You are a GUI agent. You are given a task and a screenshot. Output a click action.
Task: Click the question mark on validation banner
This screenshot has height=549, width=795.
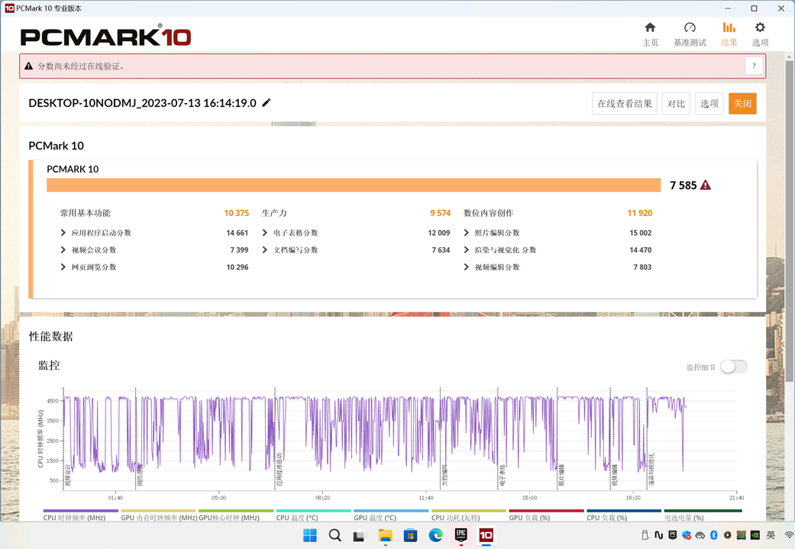click(x=754, y=66)
